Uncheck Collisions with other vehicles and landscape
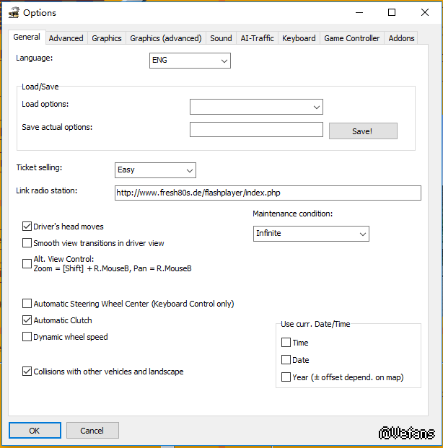This screenshot has width=443, height=448. click(x=27, y=372)
